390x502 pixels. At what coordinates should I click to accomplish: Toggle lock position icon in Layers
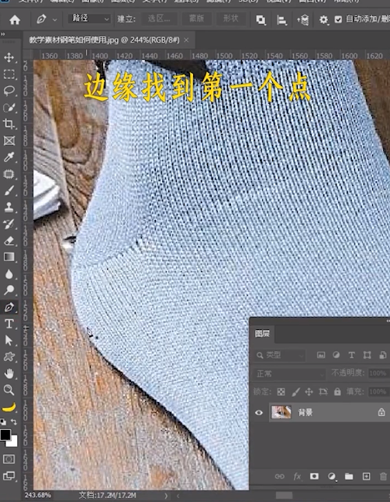309,391
